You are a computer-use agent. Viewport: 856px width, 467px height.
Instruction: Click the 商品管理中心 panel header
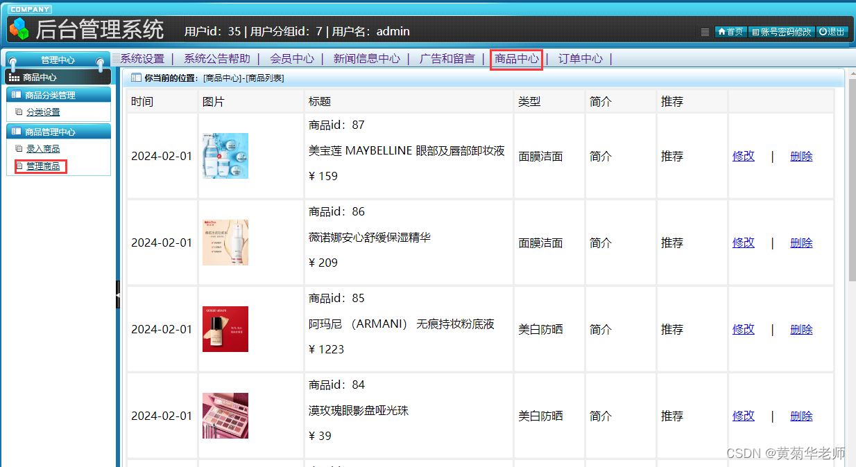click(58, 132)
